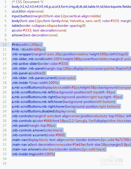Click 'a{color:#333; text-decoration:none}' line

[39, 30]
